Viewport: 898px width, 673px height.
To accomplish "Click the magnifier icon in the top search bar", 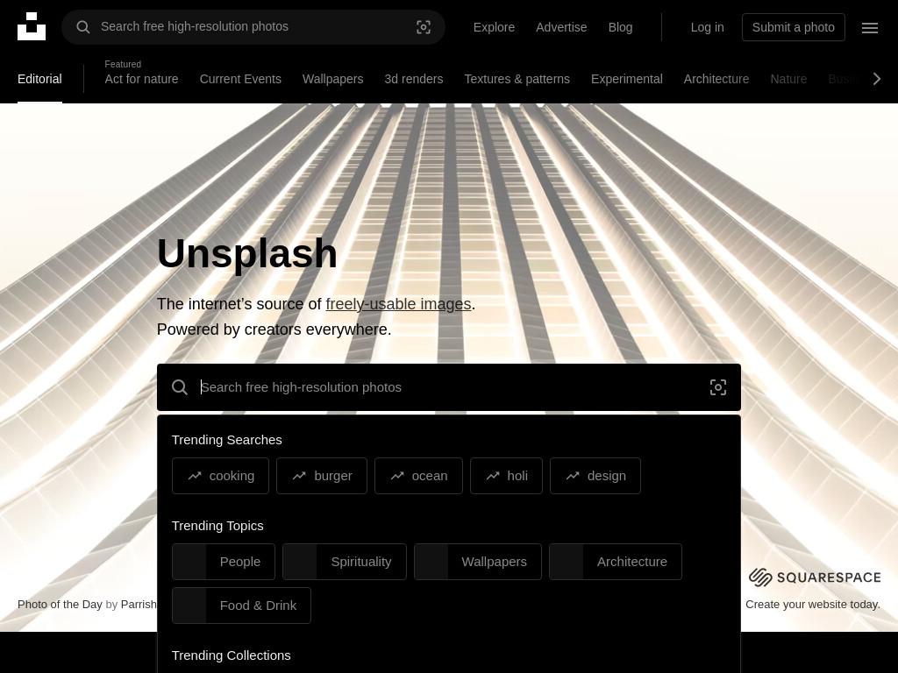I will point(83,27).
